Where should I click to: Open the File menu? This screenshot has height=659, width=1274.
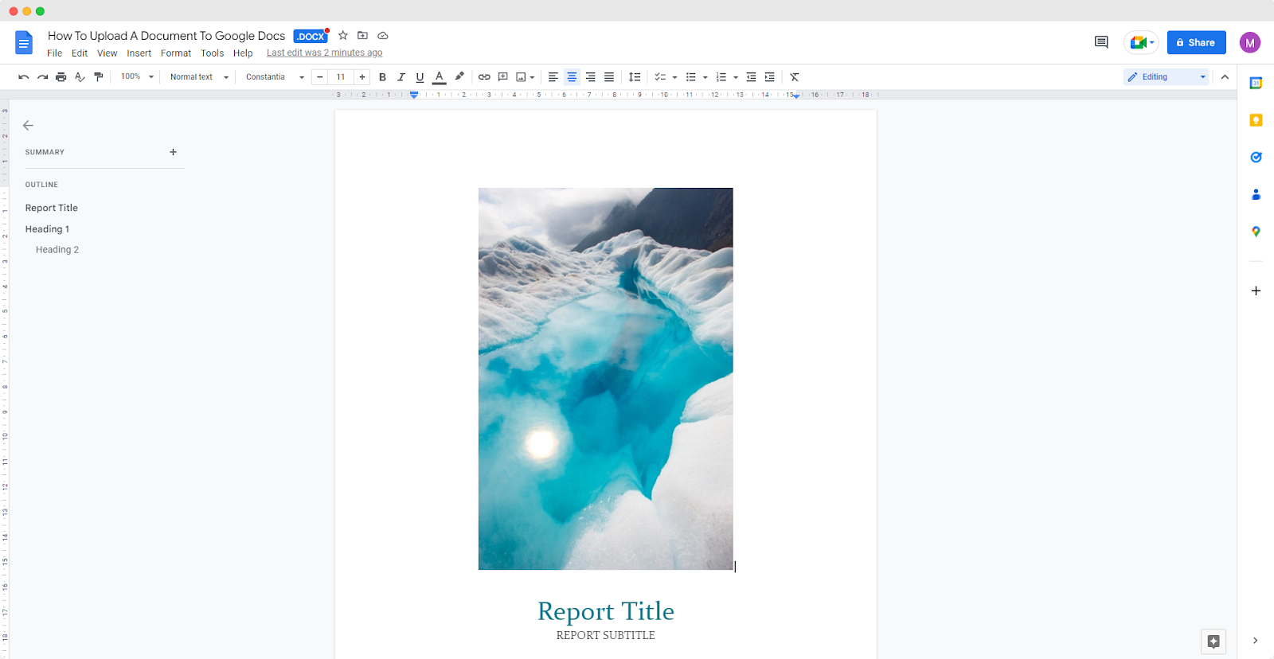[54, 53]
